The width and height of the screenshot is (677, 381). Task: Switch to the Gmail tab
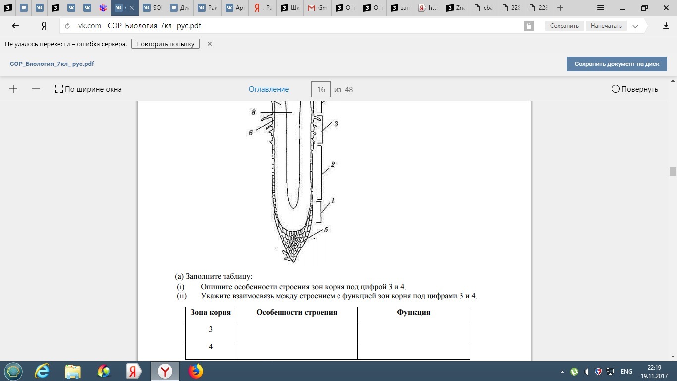pyautogui.click(x=318, y=8)
